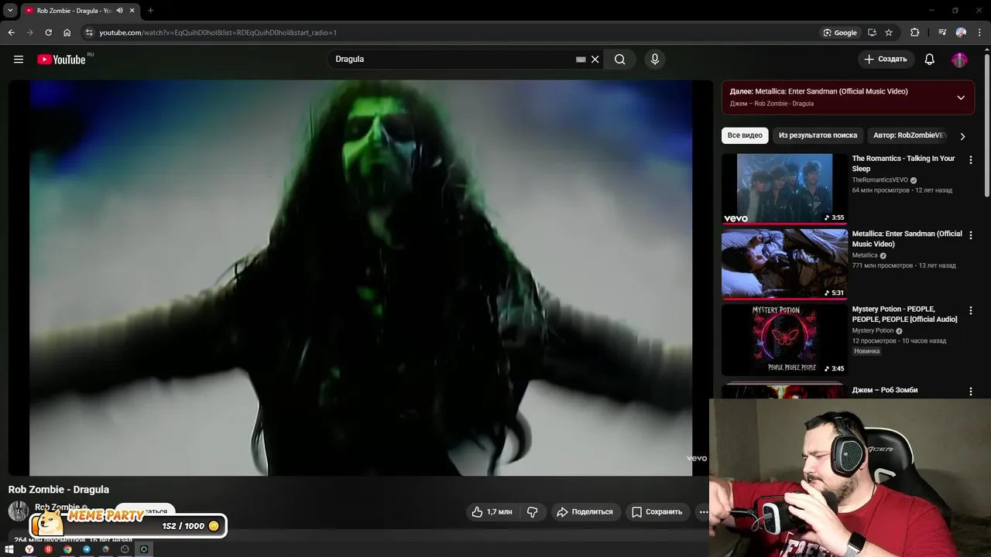Click the Google Lens search chip
The height and width of the screenshot is (557, 991).
pyautogui.click(x=840, y=32)
